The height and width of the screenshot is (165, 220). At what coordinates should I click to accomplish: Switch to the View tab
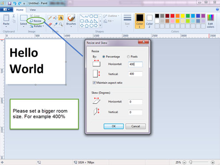[33, 10]
